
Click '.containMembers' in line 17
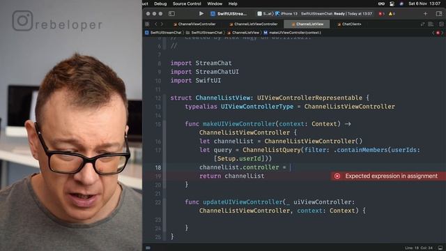pos(360,150)
